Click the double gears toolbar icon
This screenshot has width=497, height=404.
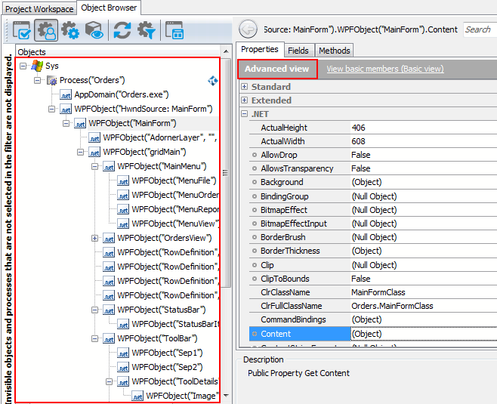(x=70, y=30)
